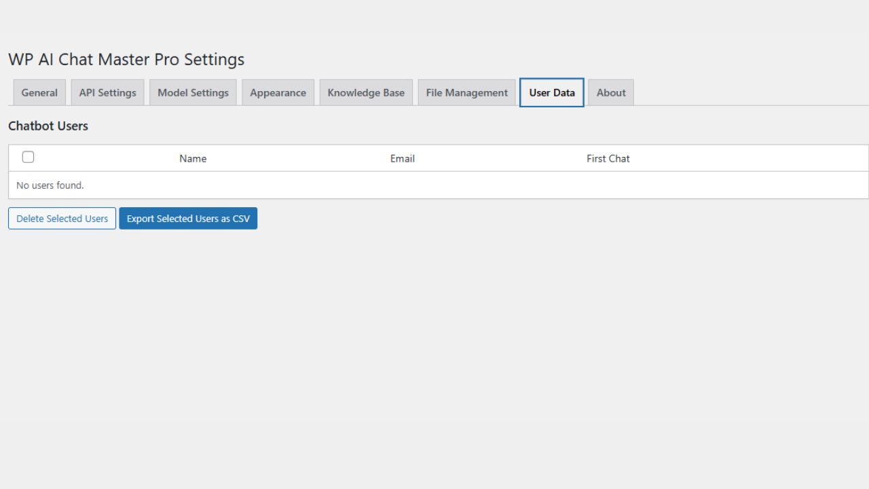This screenshot has width=869, height=489.
Task: Enable the checkbox in the table header
Action: tap(28, 157)
